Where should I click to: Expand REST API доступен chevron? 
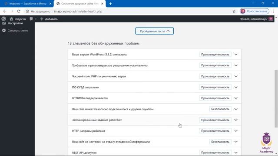tap(236, 153)
